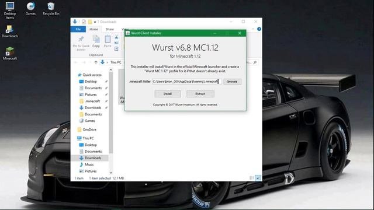Click browse next to the .minecraft folder field
Image resolution: width=374 pixels, height=210 pixels.
pos(232,82)
